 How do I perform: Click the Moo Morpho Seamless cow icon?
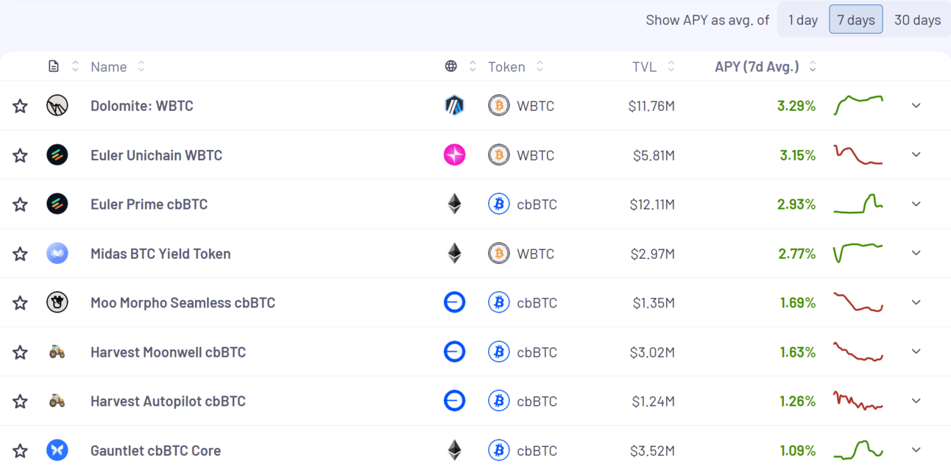point(57,303)
